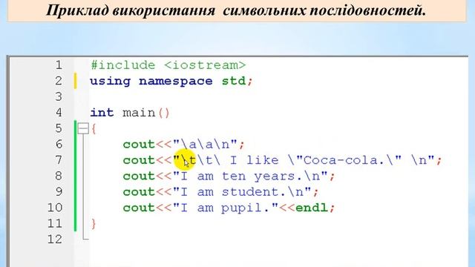Click the #include <iostream> directive
This screenshot has width=475, height=267.
point(168,65)
